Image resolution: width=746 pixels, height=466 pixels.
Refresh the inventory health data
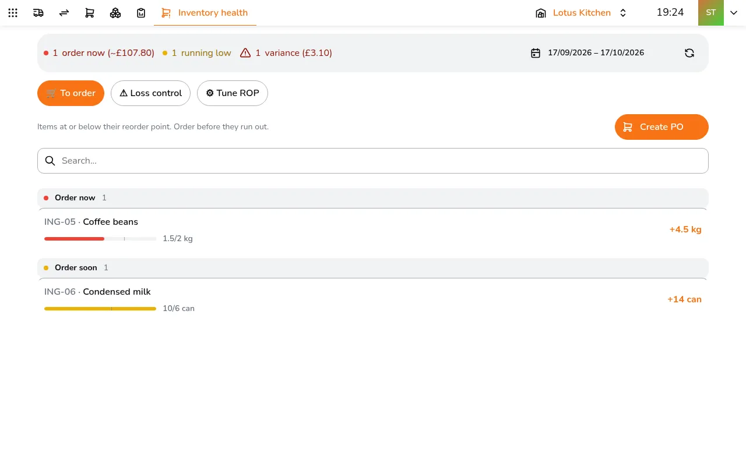click(689, 53)
